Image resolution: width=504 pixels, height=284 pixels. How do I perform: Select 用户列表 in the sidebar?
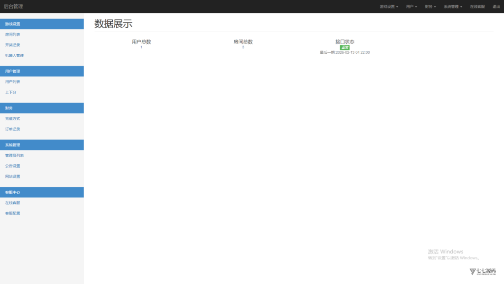(13, 82)
